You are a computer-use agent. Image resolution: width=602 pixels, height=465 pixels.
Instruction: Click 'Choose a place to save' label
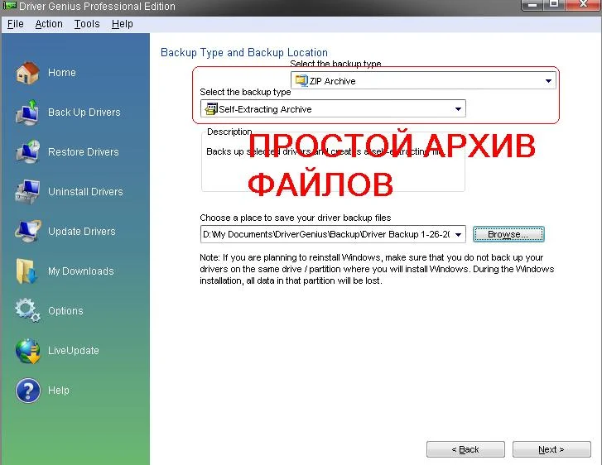(296, 218)
